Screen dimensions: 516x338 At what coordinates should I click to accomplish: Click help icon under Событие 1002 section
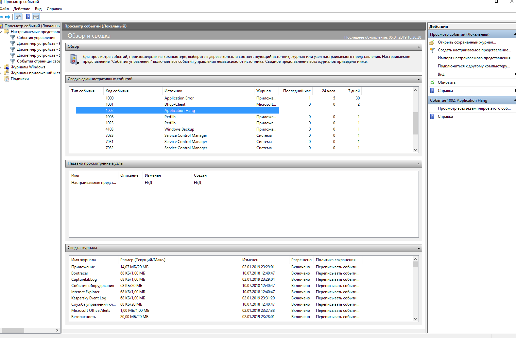[x=432, y=116]
